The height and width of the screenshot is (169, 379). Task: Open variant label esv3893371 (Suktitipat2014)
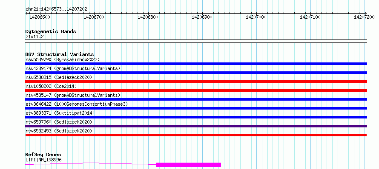(x=60, y=113)
